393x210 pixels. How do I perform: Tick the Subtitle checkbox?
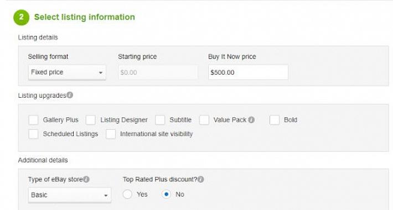pyautogui.click(x=160, y=120)
